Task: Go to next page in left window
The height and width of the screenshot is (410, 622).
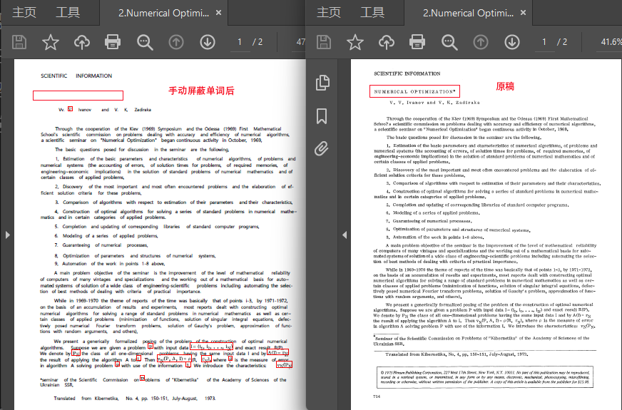Action: pos(208,42)
